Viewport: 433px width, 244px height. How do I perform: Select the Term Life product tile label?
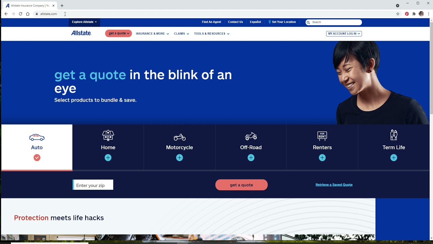coord(394,147)
